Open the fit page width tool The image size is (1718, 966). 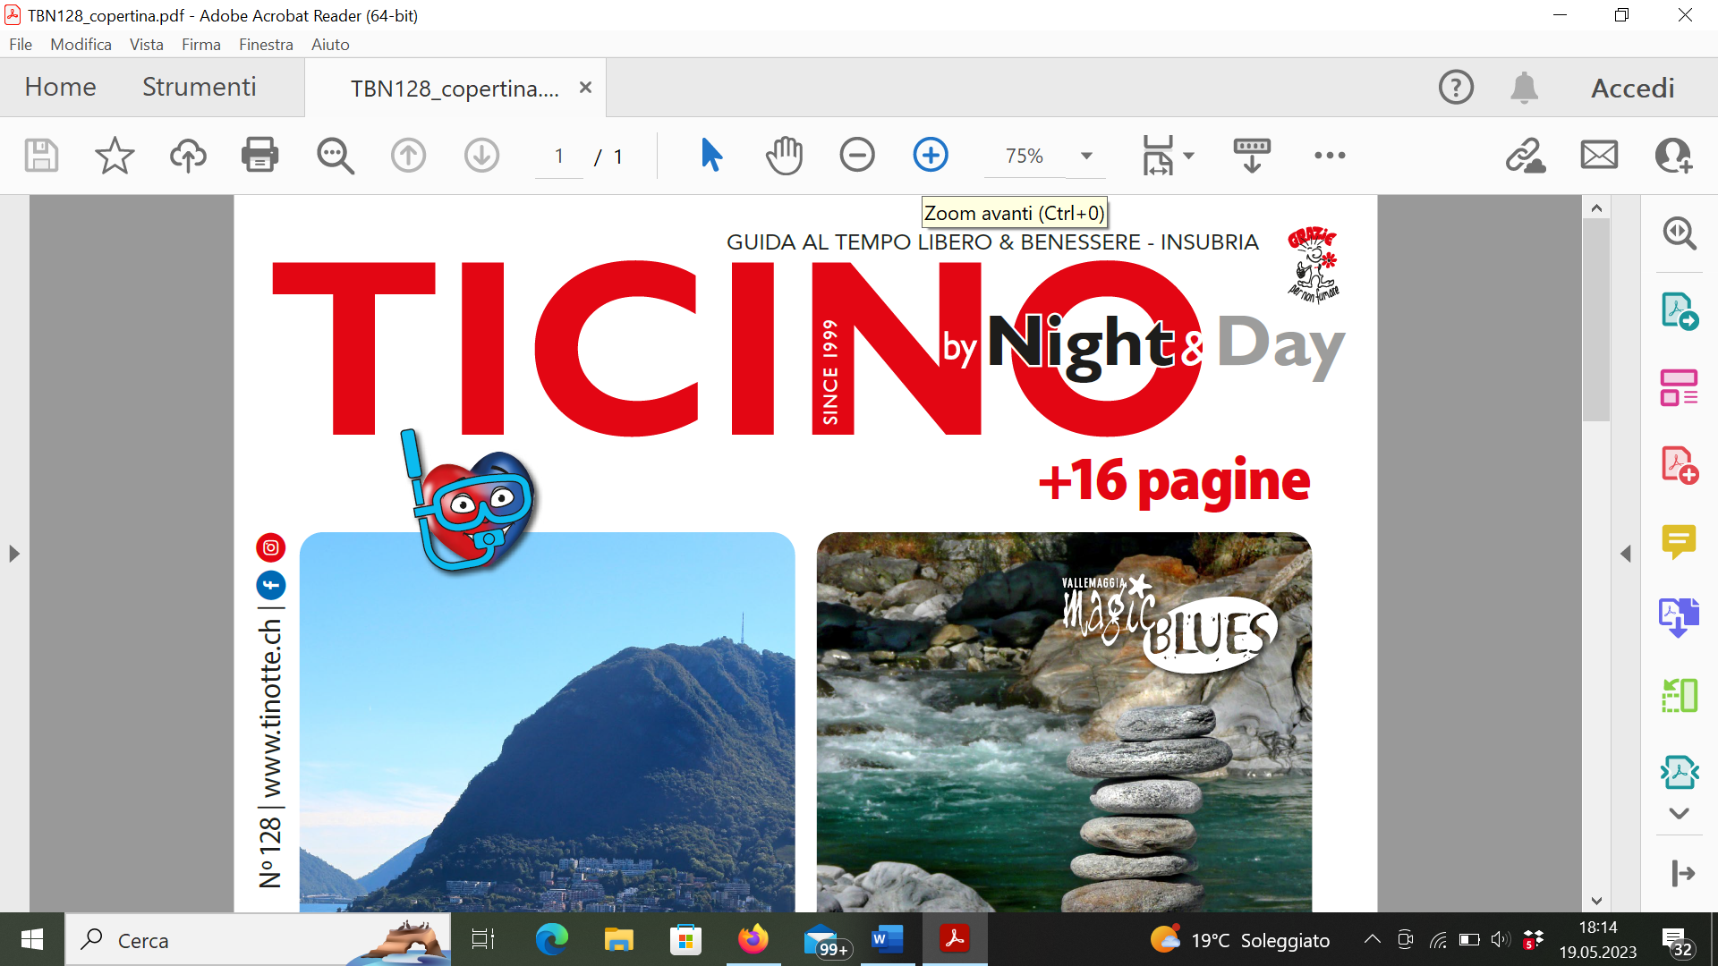pyautogui.click(x=1158, y=156)
